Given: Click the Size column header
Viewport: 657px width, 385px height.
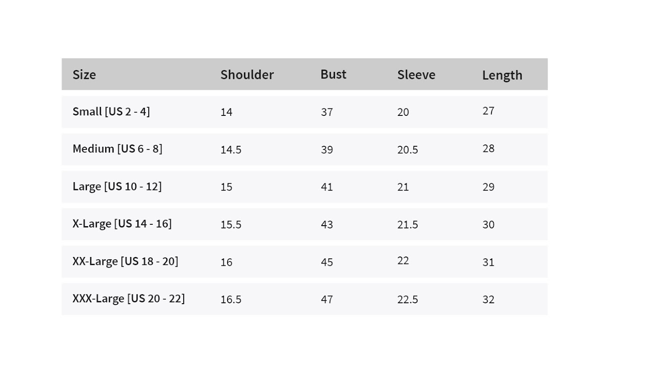Looking at the screenshot, I should (x=84, y=74).
